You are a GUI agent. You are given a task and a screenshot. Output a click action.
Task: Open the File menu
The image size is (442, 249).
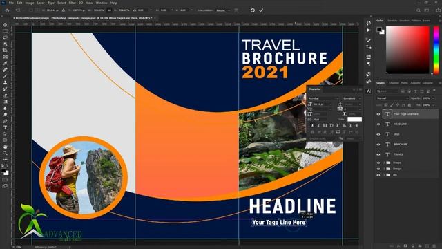click(11, 3)
